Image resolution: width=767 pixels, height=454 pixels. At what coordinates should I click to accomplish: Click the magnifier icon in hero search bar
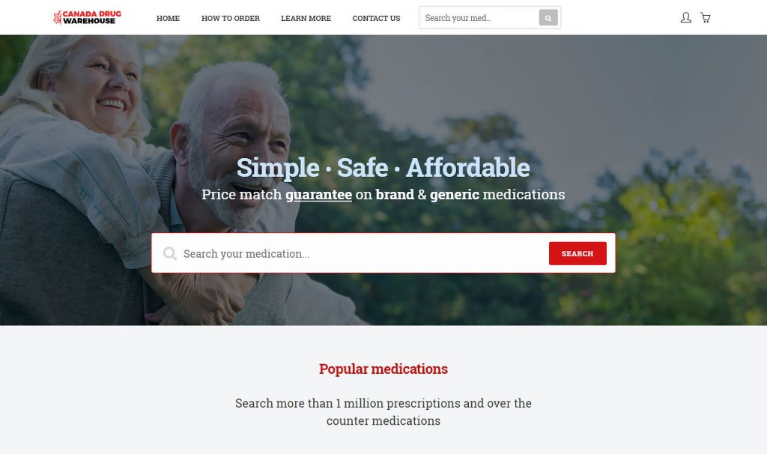pos(170,253)
